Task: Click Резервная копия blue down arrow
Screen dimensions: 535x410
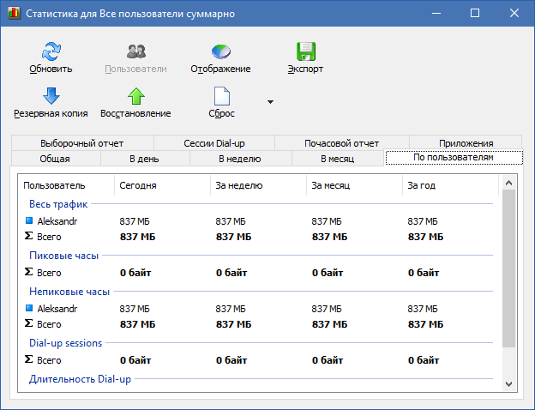Action: [51, 96]
